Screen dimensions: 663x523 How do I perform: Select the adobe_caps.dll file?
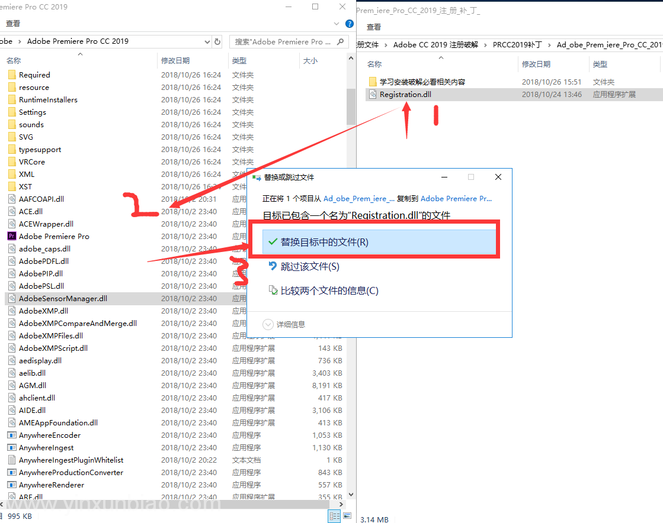pyautogui.click(x=44, y=248)
